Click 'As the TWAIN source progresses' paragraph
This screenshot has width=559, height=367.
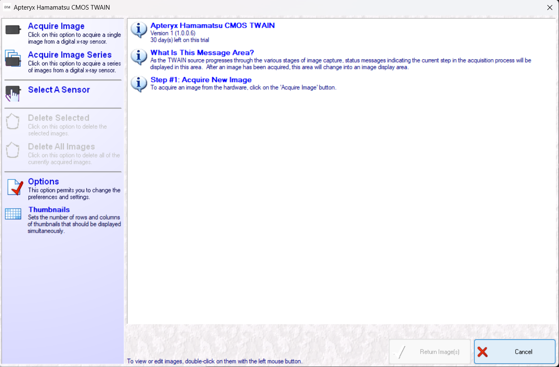341,64
